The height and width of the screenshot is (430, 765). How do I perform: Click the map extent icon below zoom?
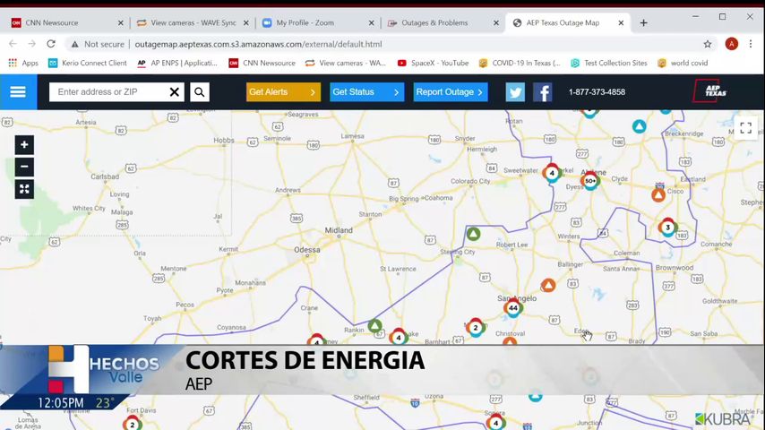24,189
